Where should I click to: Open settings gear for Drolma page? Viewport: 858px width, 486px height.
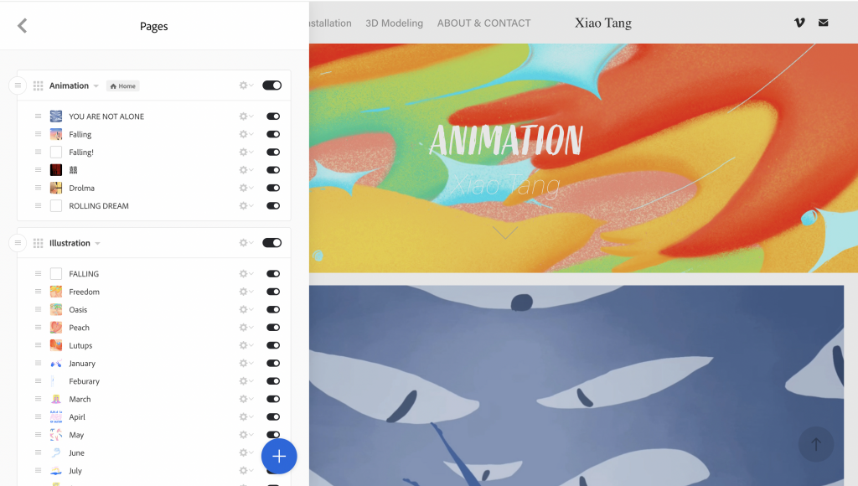246,188
